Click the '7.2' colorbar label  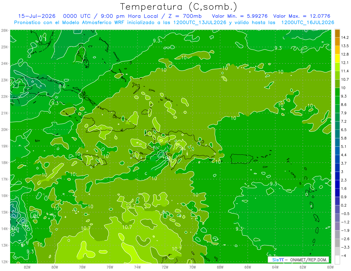[x=344, y=121]
